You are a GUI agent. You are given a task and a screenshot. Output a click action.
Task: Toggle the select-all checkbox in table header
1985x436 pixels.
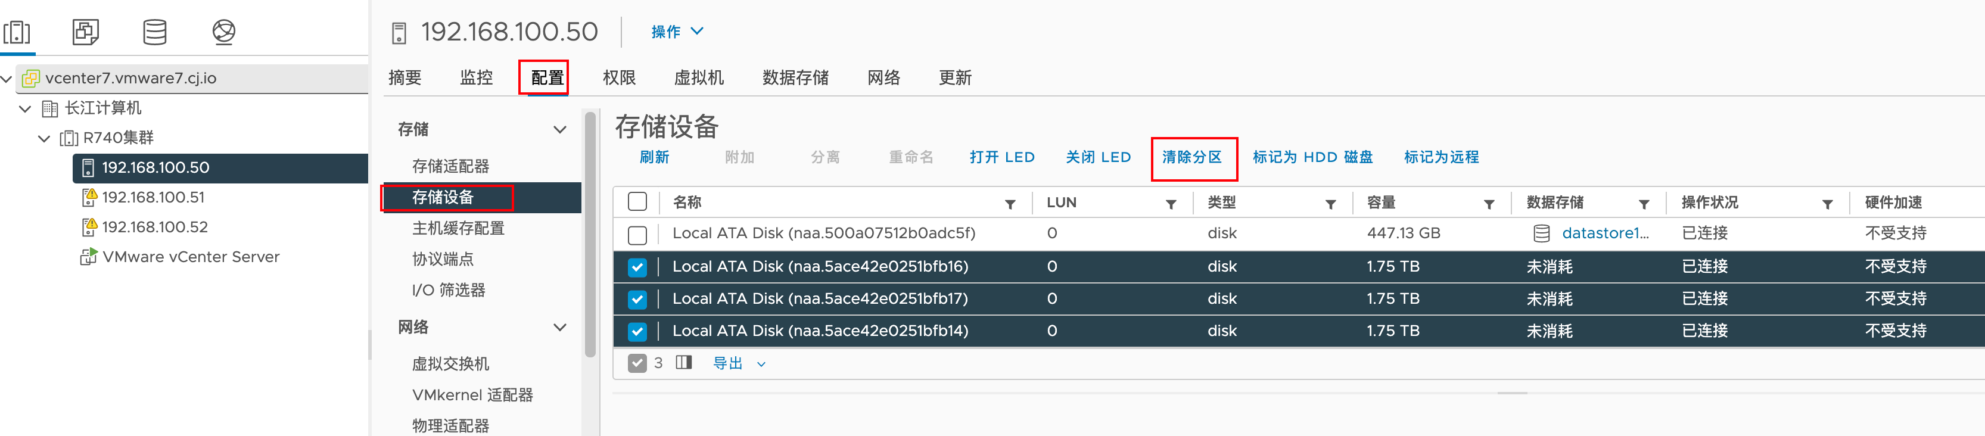(x=637, y=202)
